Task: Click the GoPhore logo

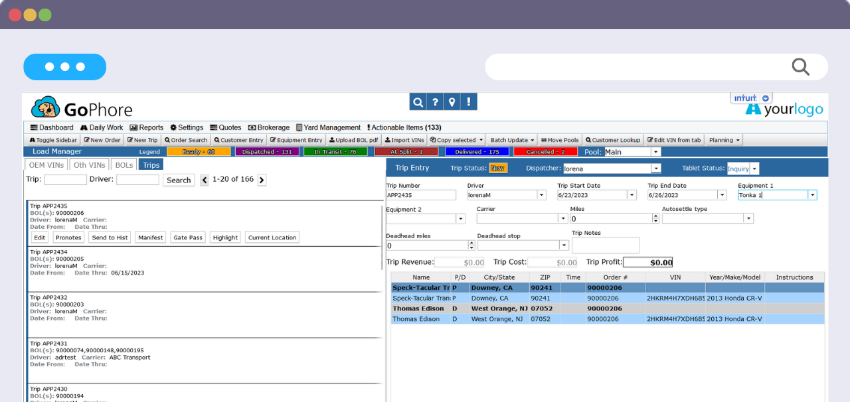Action: [82, 108]
